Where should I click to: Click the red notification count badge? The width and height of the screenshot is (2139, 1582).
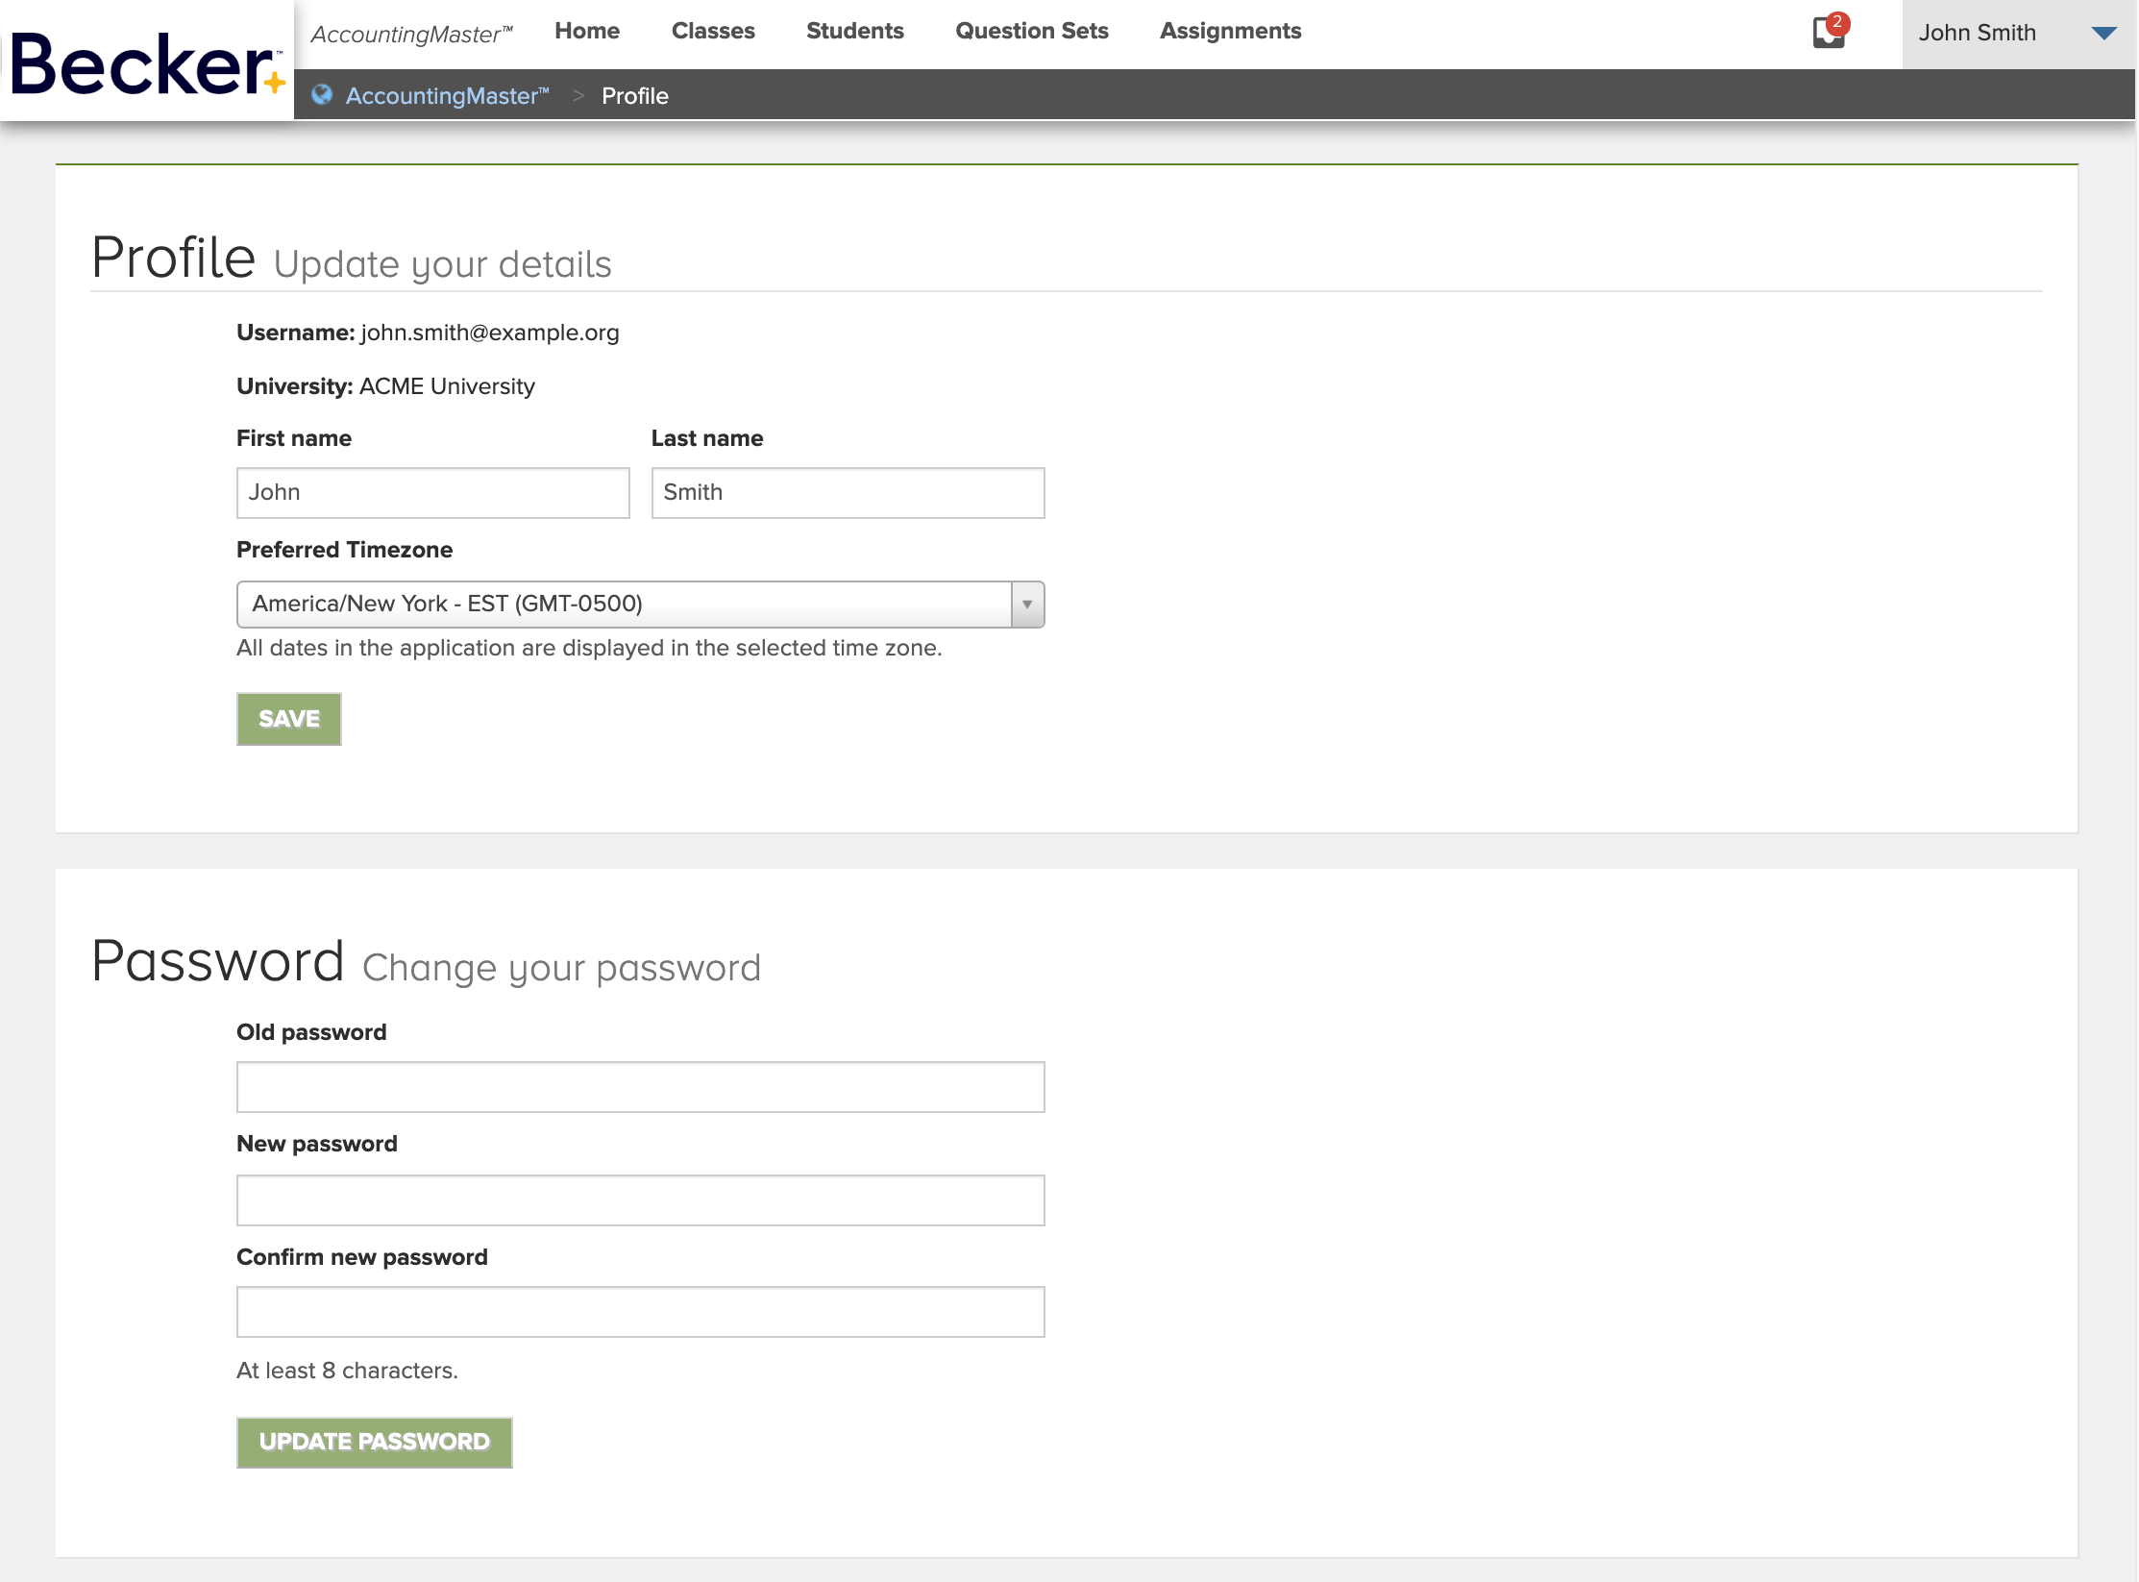pyautogui.click(x=1837, y=22)
